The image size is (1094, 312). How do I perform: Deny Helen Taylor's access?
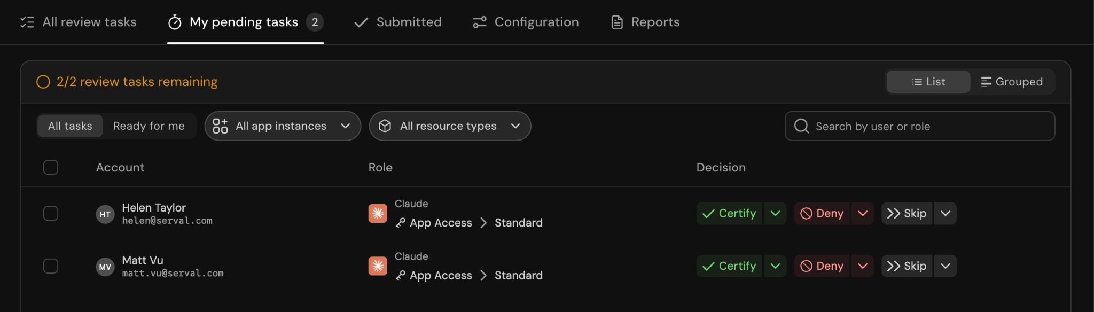(822, 213)
